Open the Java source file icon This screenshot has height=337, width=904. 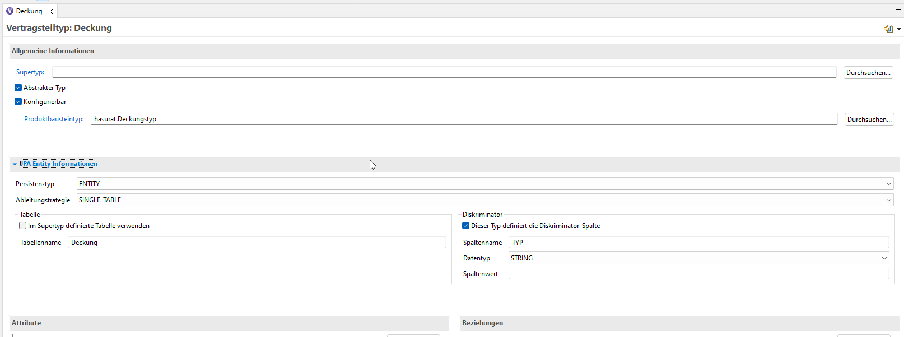click(x=888, y=29)
